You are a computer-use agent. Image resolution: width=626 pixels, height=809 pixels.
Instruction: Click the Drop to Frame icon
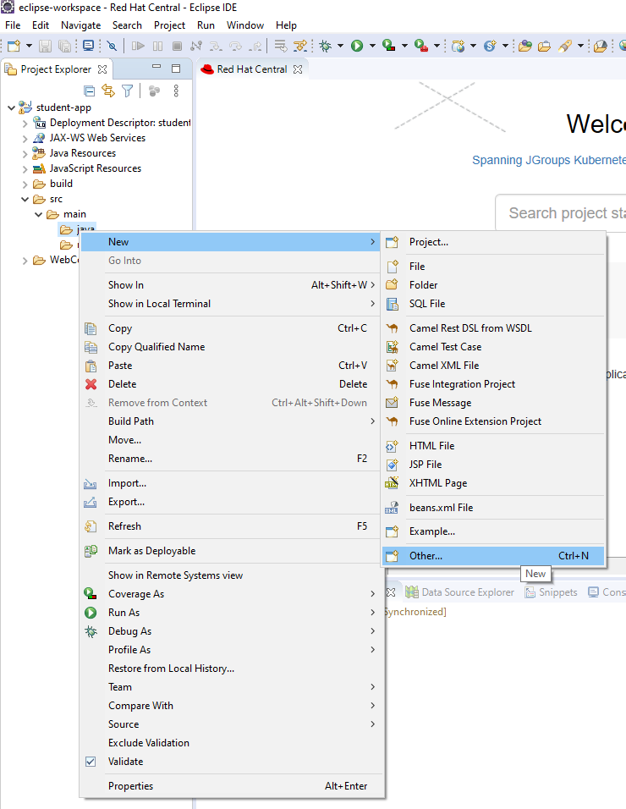pyautogui.click(x=281, y=46)
